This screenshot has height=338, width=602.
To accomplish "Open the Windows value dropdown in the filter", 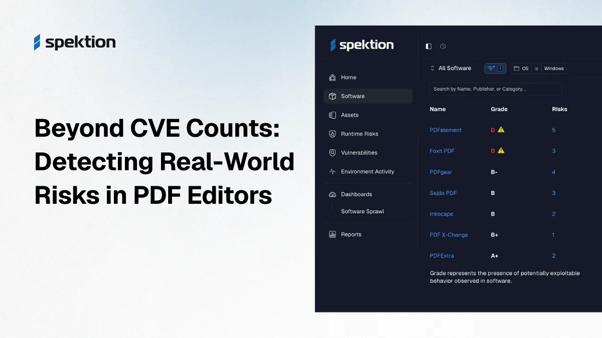I will [554, 68].
